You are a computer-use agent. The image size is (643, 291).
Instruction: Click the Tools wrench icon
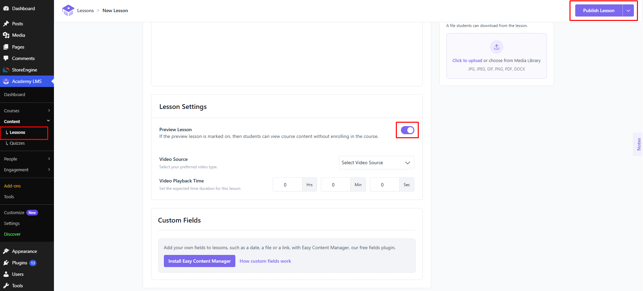tap(6, 286)
